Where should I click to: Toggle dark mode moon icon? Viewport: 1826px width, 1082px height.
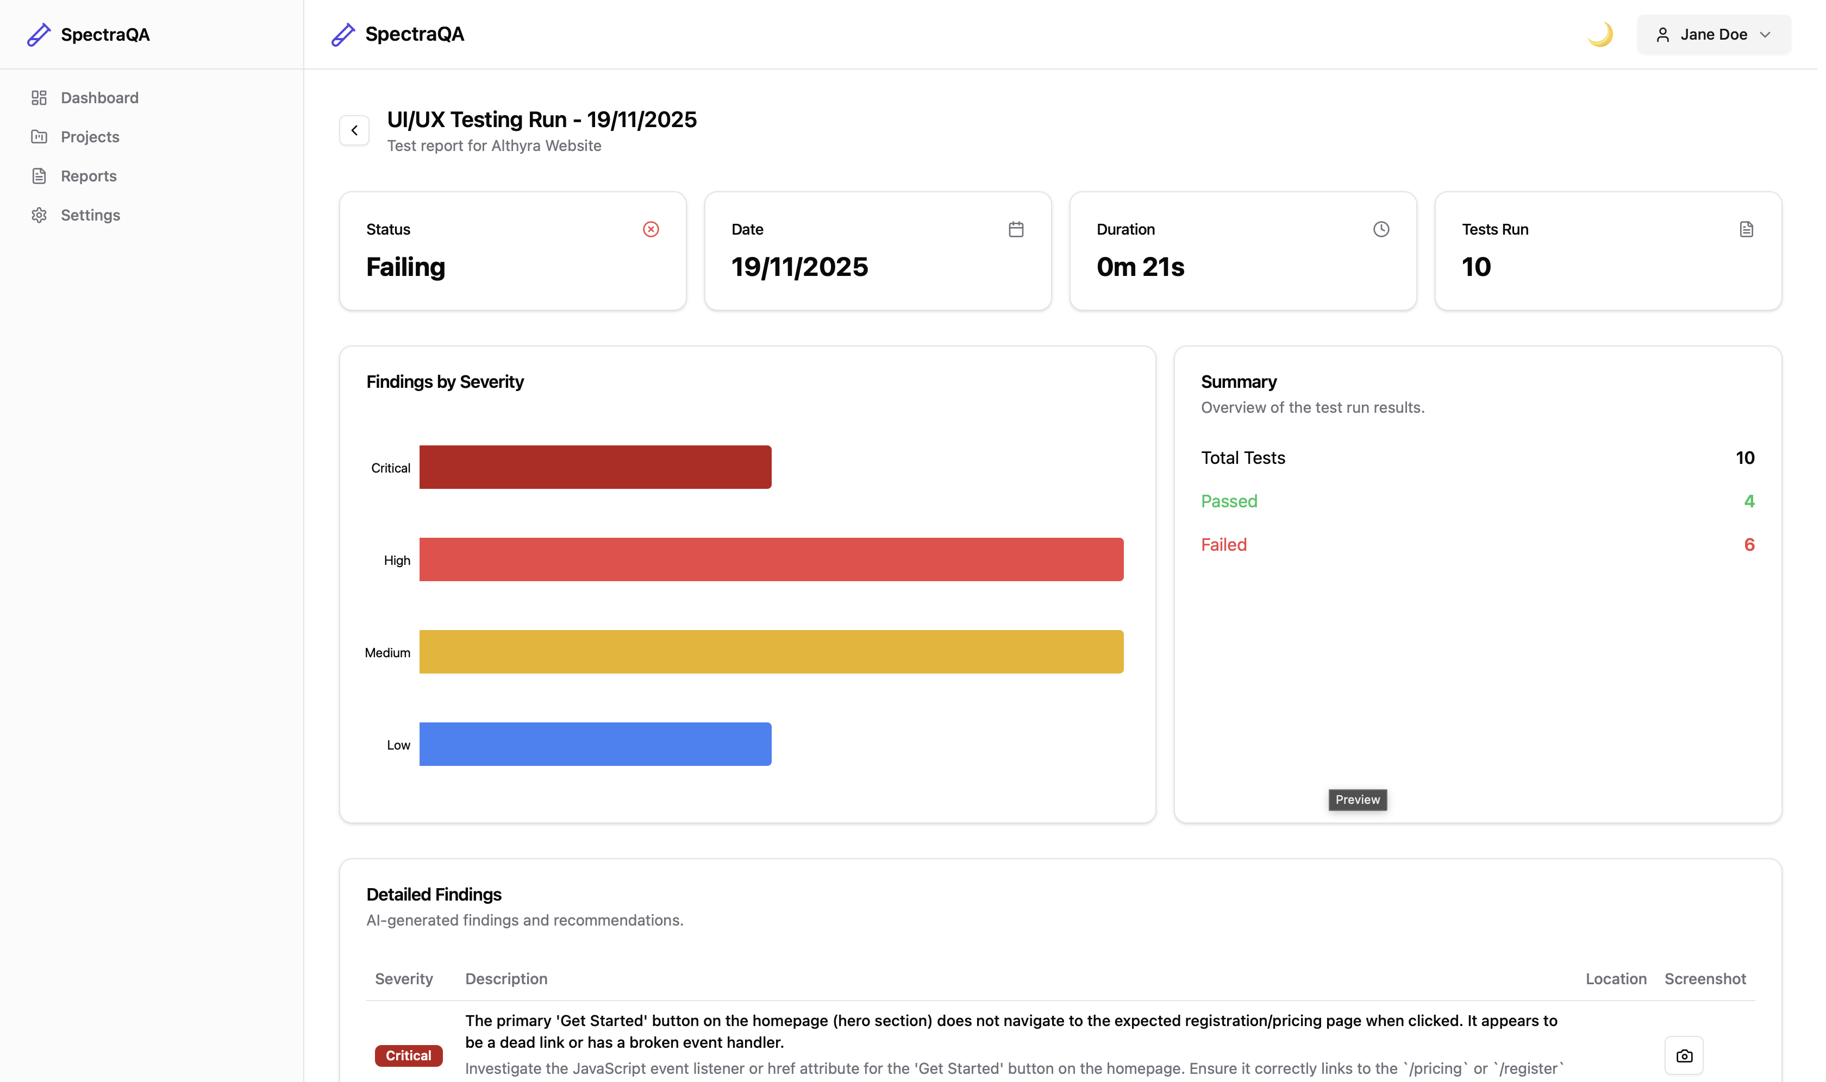1599,34
